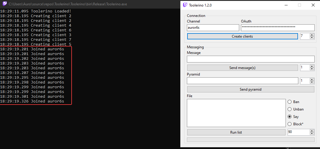
Task: Increase the Run list value spinner
Action: (312, 131)
